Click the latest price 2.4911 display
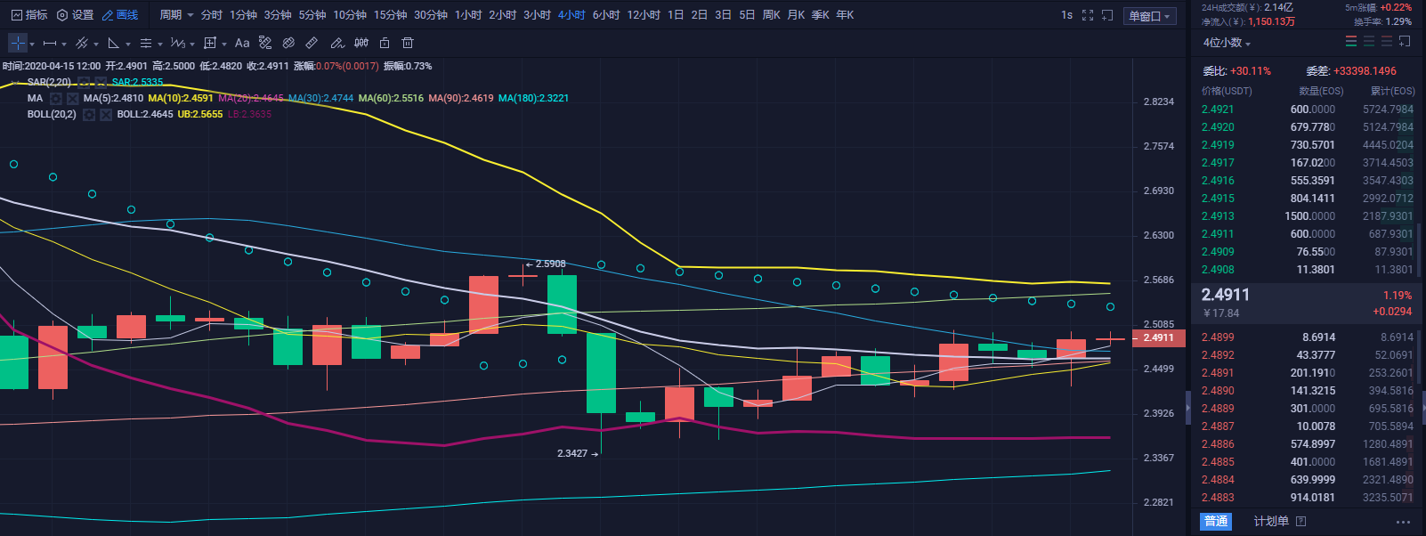The image size is (1426, 536). pyautogui.click(x=1226, y=295)
